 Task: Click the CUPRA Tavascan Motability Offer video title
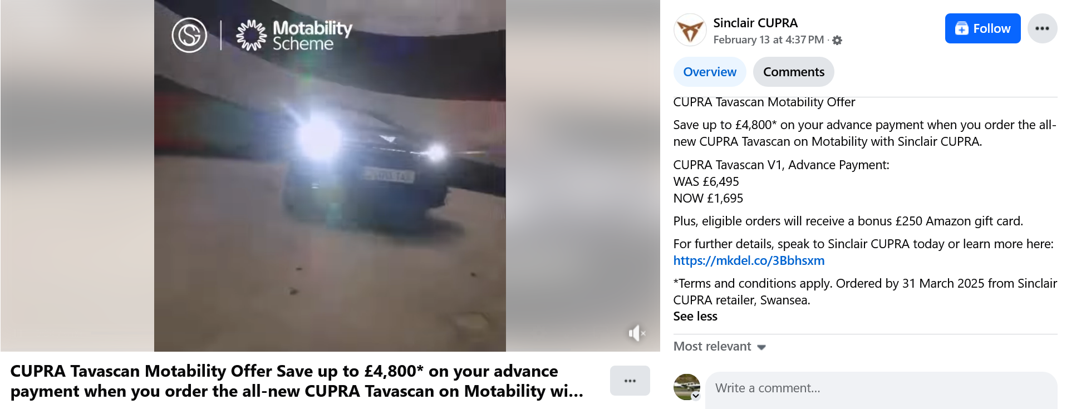pos(297,381)
